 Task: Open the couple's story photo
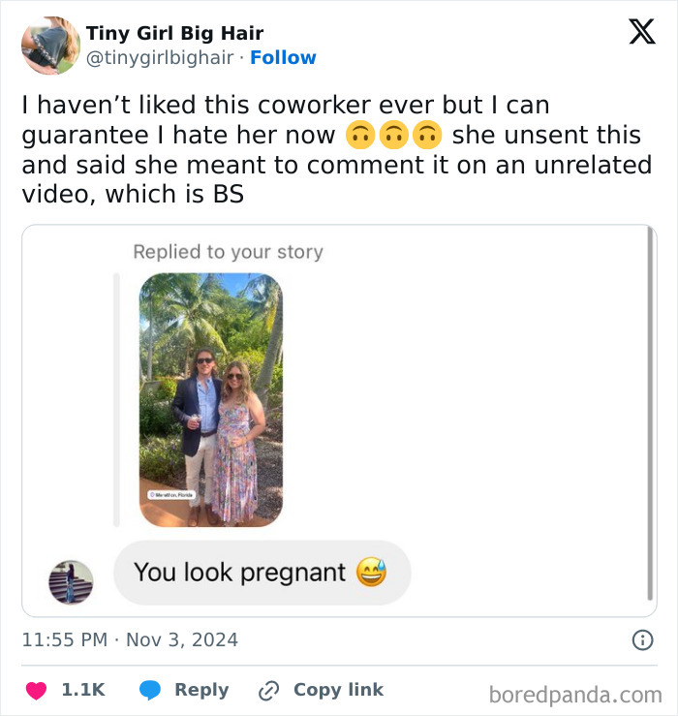(x=210, y=399)
